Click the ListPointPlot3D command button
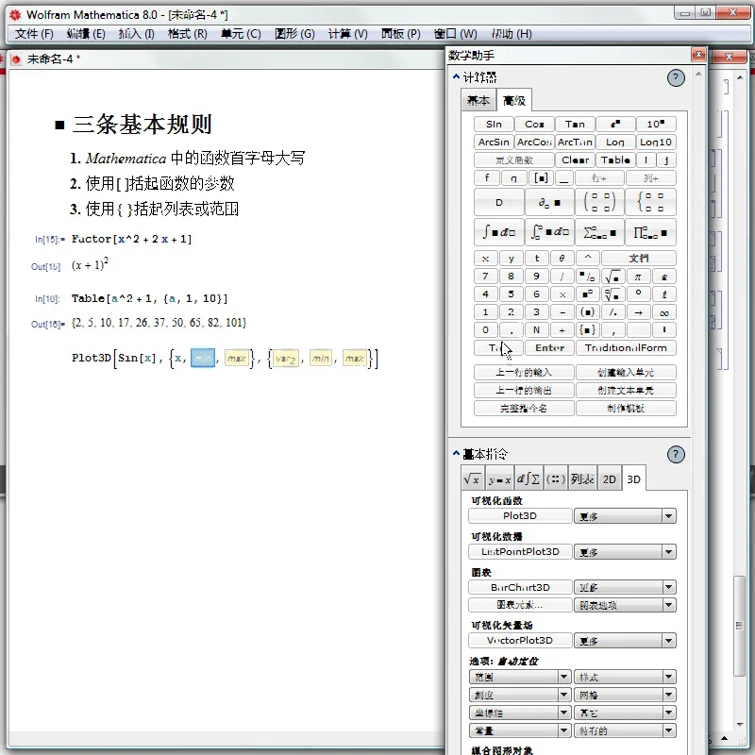 pyautogui.click(x=520, y=551)
